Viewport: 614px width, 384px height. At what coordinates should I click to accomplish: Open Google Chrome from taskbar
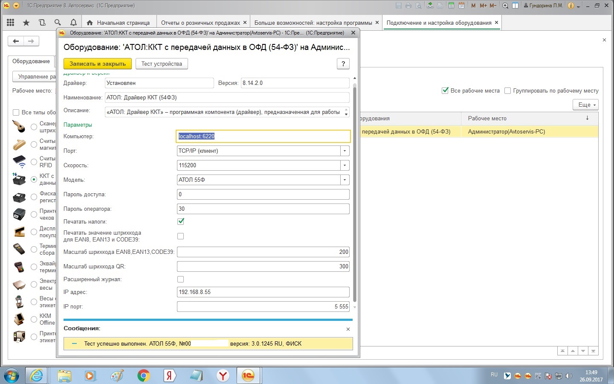[143, 375]
